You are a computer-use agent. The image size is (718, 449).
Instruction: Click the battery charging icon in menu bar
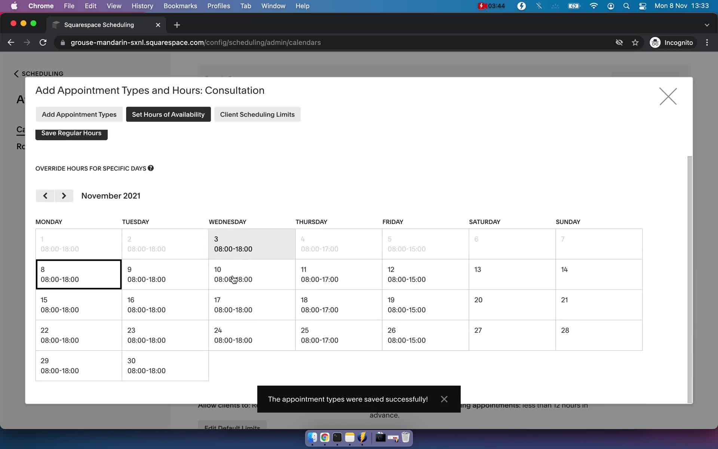tap(573, 6)
